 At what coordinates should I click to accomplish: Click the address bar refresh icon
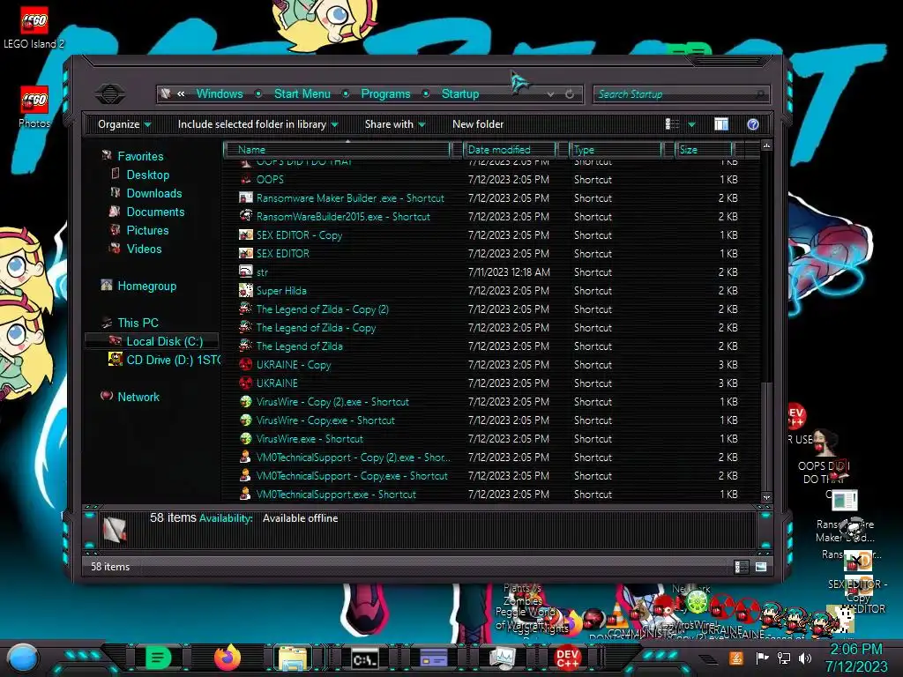click(570, 93)
